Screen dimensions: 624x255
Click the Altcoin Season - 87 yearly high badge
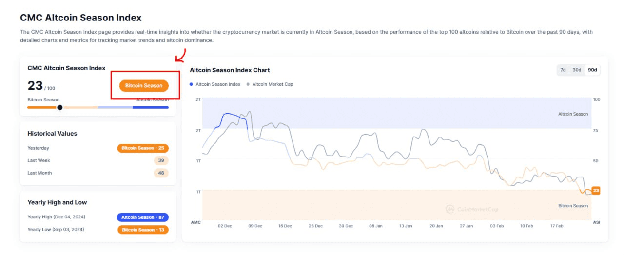pyautogui.click(x=143, y=217)
